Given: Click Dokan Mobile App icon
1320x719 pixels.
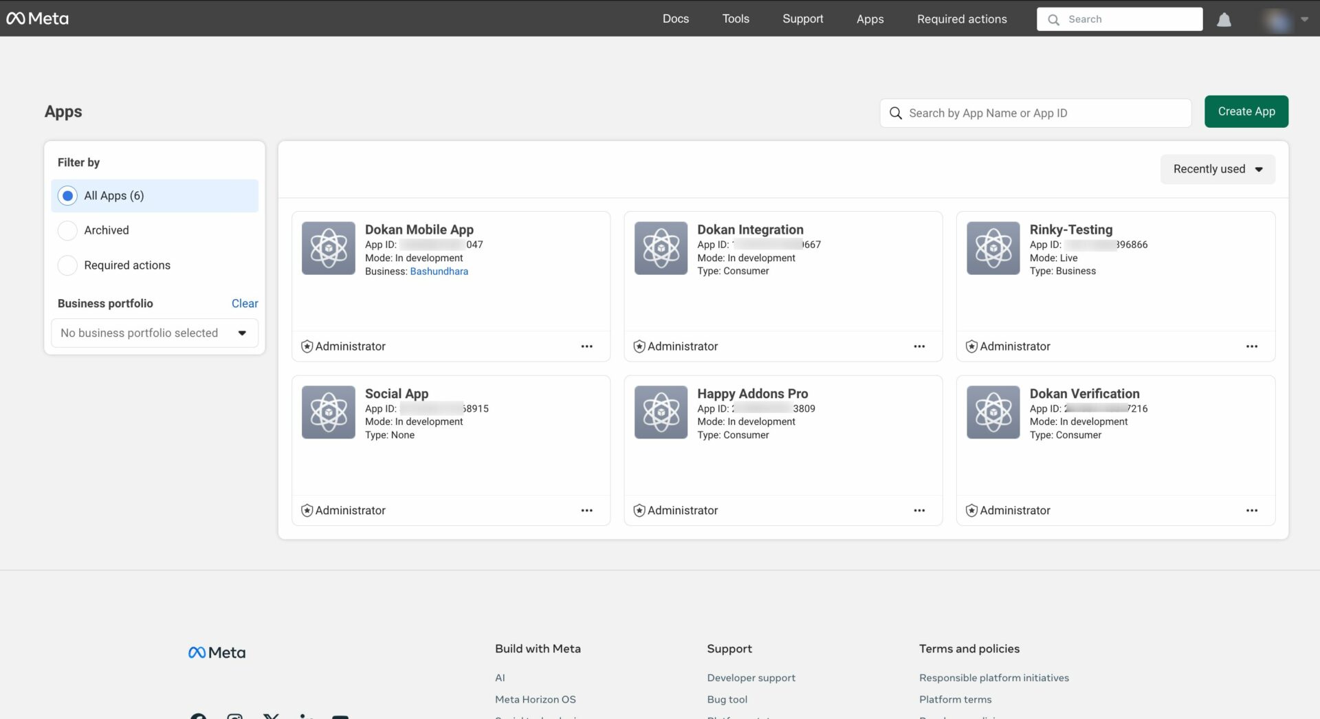Looking at the screenshot, I should (x=329, y=248).
